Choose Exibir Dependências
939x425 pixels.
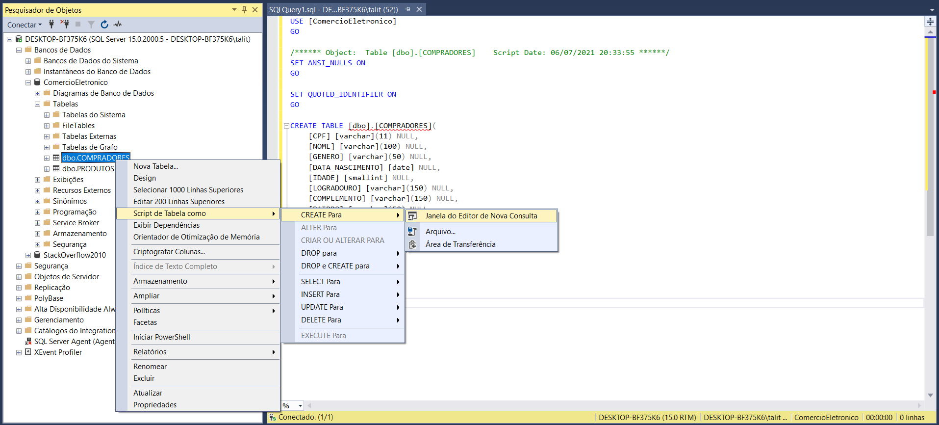[x=198, y=225]
